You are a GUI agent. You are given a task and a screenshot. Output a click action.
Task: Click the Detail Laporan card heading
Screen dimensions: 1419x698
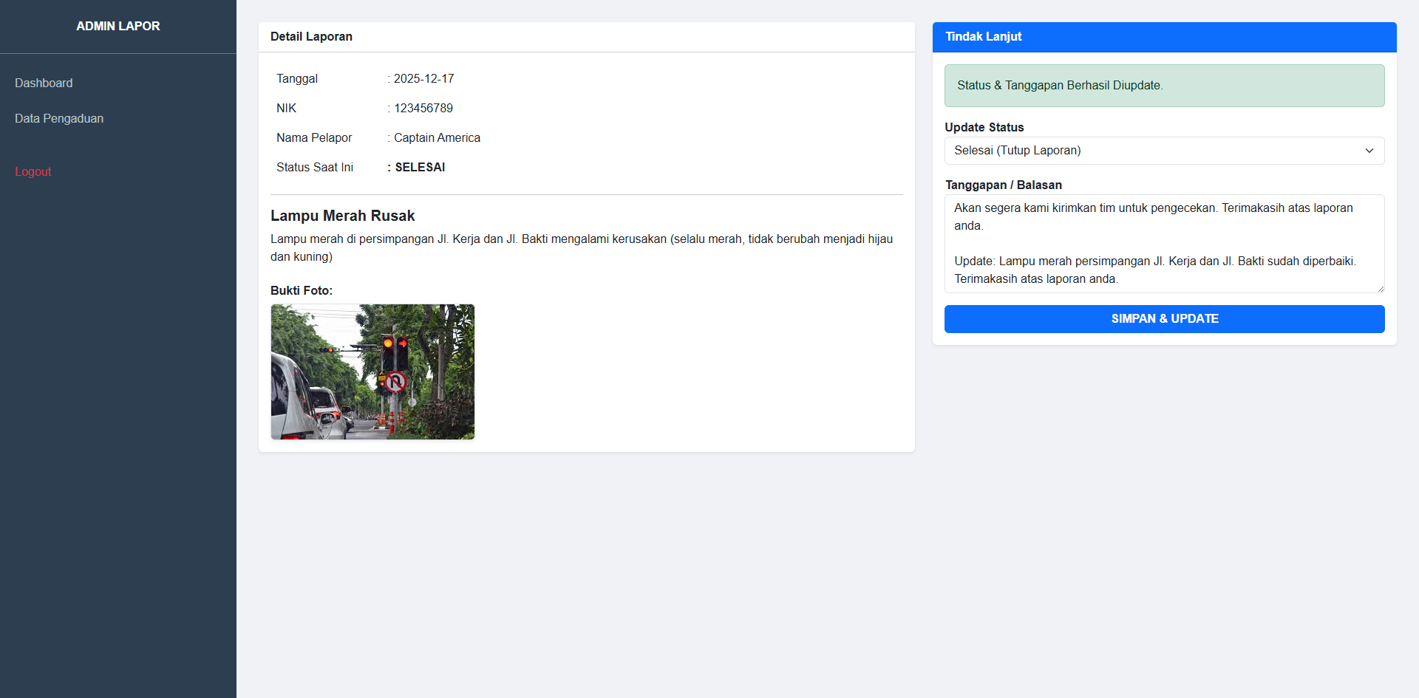311,36
